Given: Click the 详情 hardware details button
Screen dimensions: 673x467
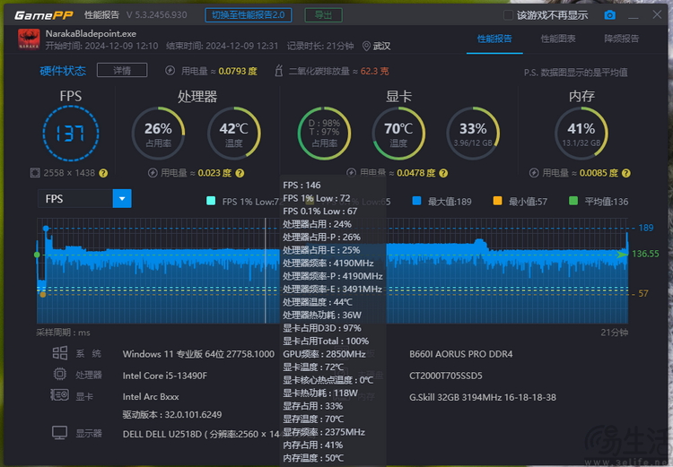Looking at the screenshot, I should [121, 71].
